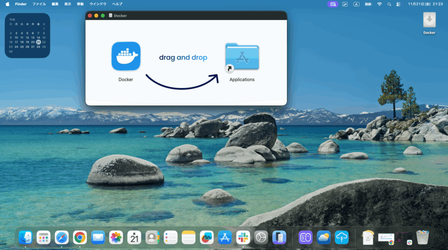This screenshot has height=250, width=448.
Task: Open Google Chrome from the Dock
Action: (80, 237)
